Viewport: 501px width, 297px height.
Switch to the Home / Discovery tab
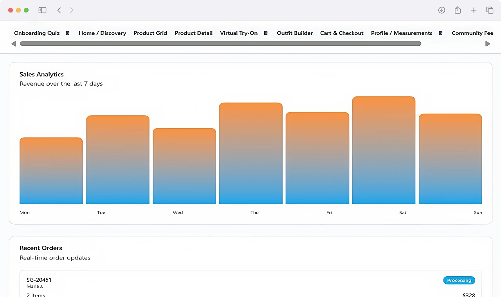(103, 33)
